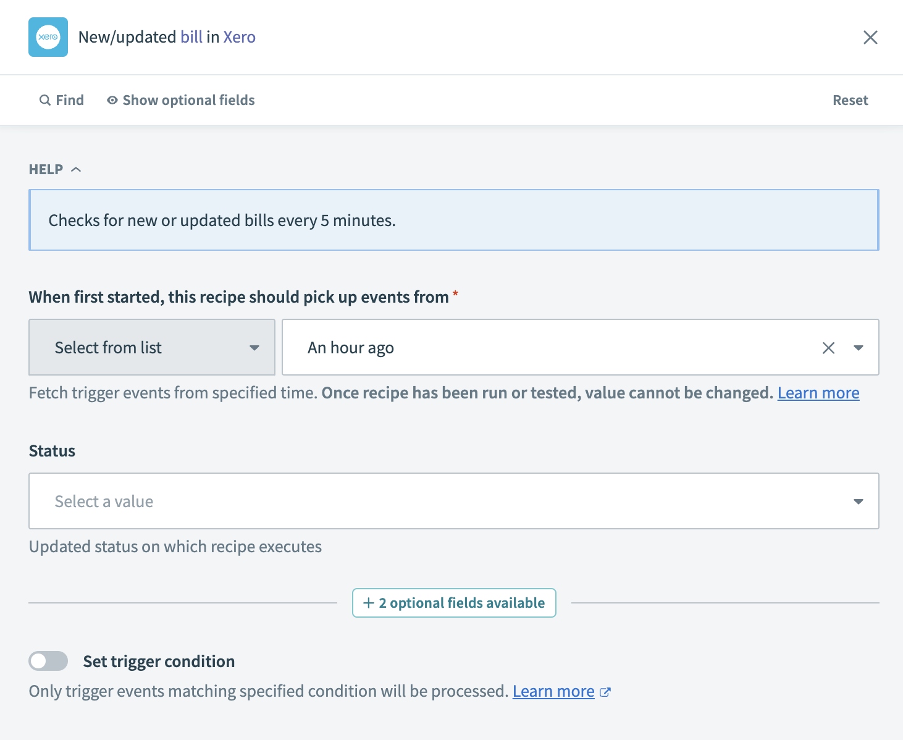Click the Find search icon
Screen dimensions: 903x740
(x=45, y=100)
